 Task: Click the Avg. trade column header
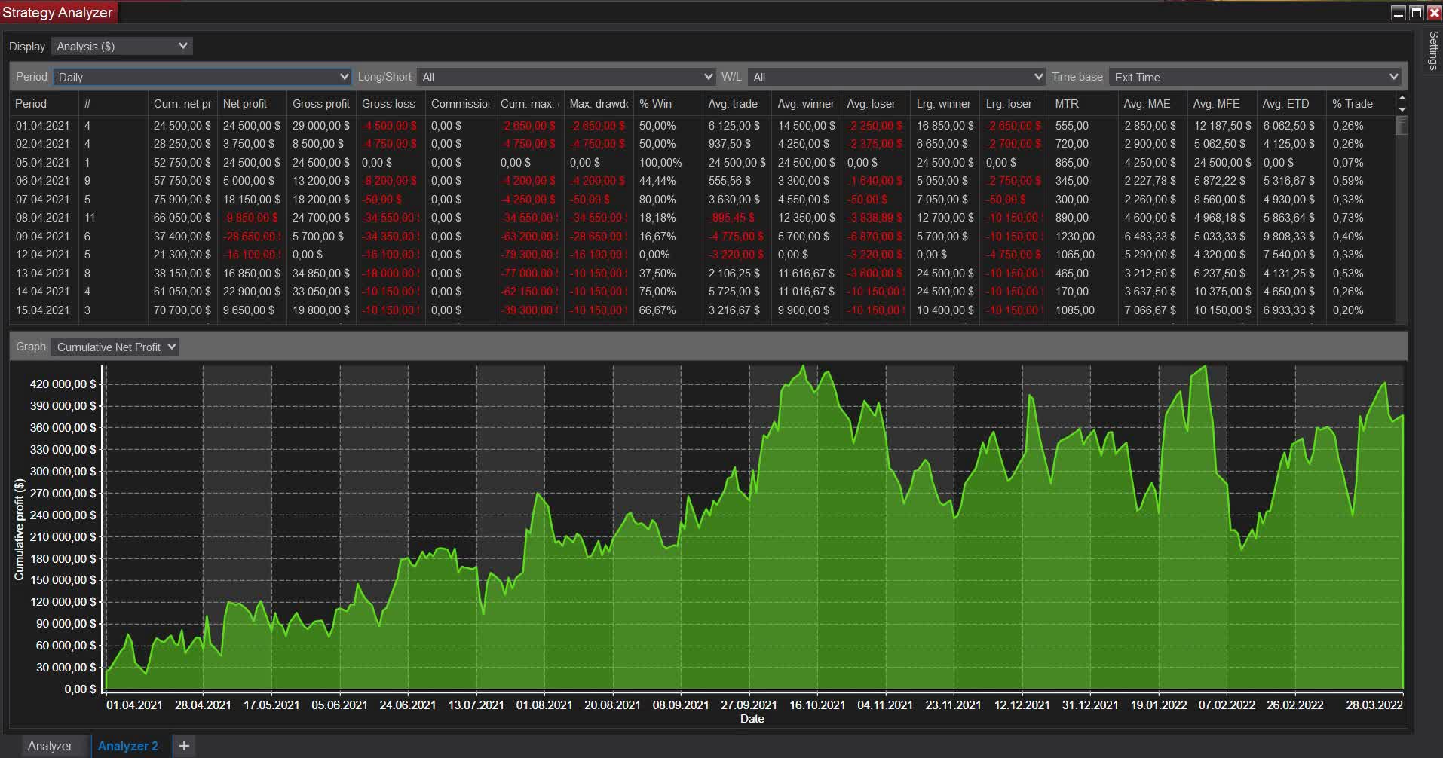pyautogui.click(x=737, y=104)
